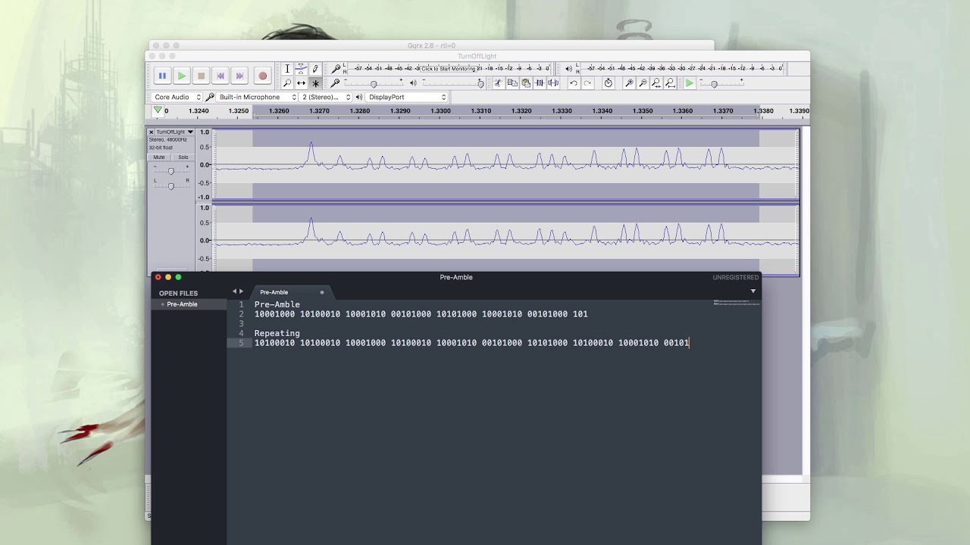Select Pre-Amble under Open Files sidebar

(x=182, y=304)
